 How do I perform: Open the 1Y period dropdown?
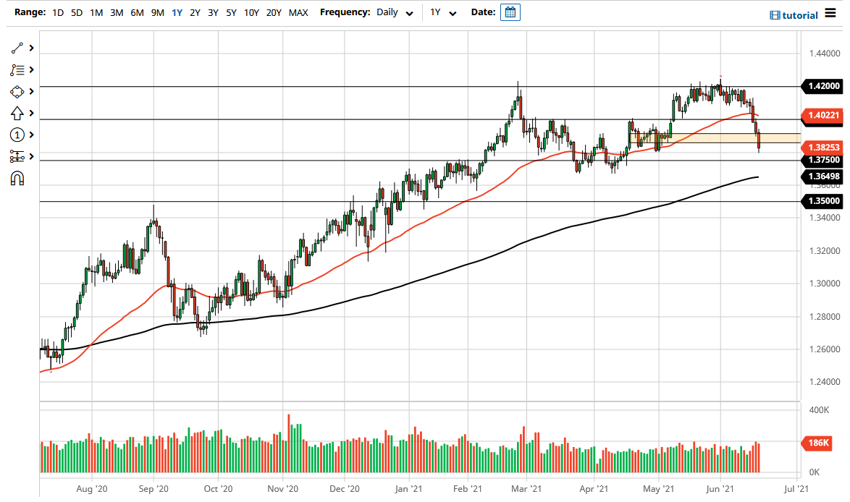coord(443,12)
